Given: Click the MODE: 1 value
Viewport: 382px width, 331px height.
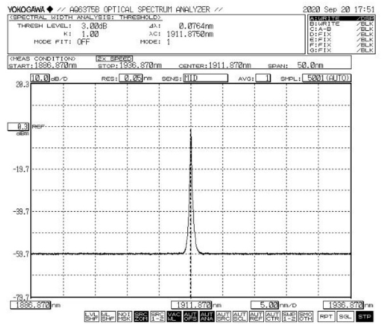Looking at the screenshot, I should point(168,42).
